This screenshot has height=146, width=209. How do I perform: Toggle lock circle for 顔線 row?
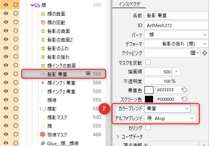click(16, 100)
